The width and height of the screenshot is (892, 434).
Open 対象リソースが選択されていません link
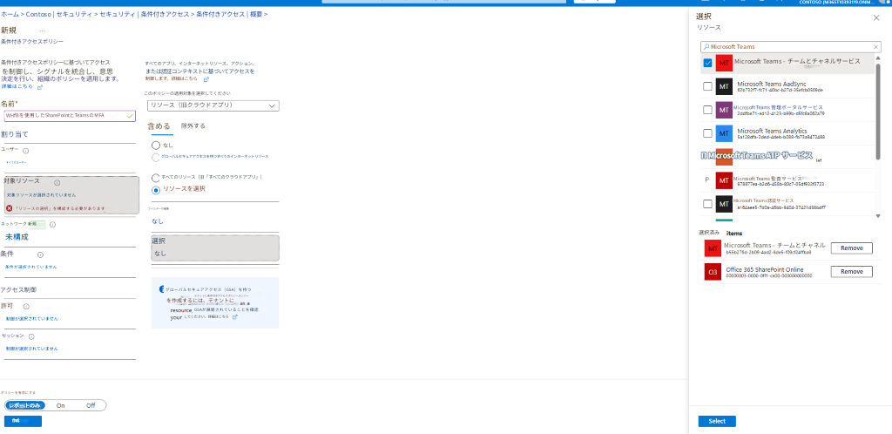click(41, 195)
